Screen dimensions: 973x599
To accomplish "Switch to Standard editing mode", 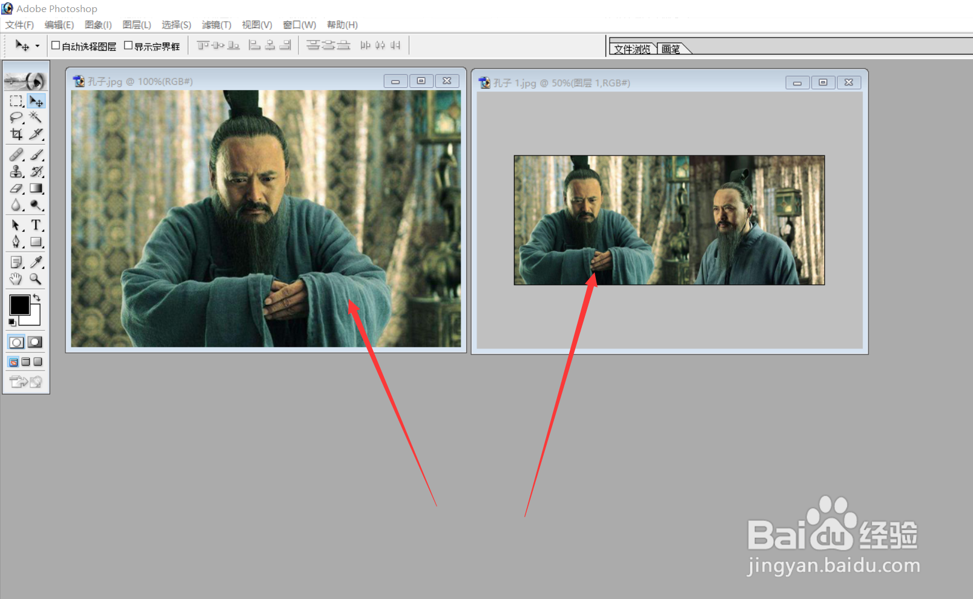I will coord(16,342).
